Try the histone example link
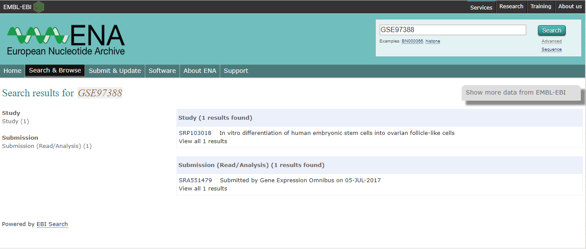Image resolution: width=586 pixels, height=249 pixels. point(433,41)
